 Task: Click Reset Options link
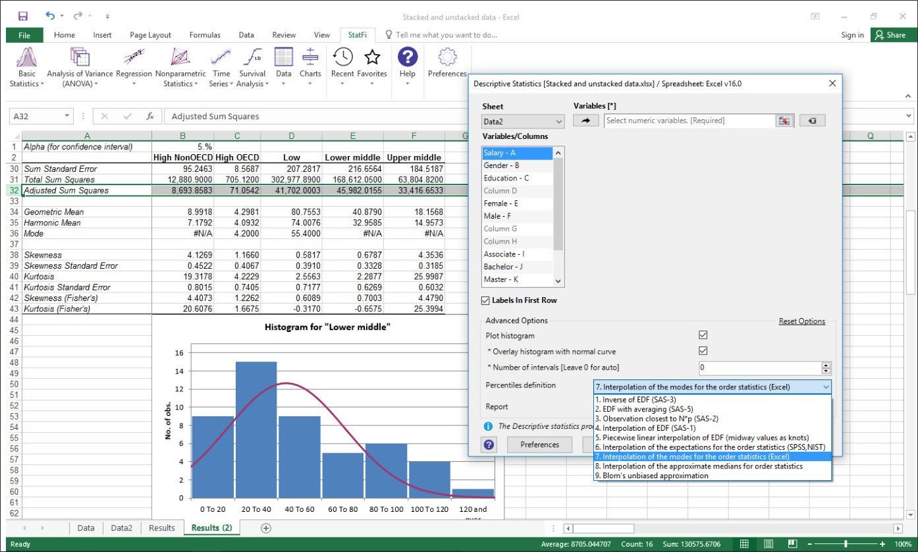pos(802,321)
